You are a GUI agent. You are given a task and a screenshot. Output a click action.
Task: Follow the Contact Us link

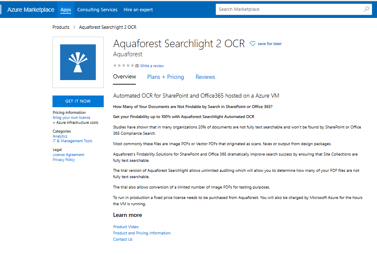point(123,239)
